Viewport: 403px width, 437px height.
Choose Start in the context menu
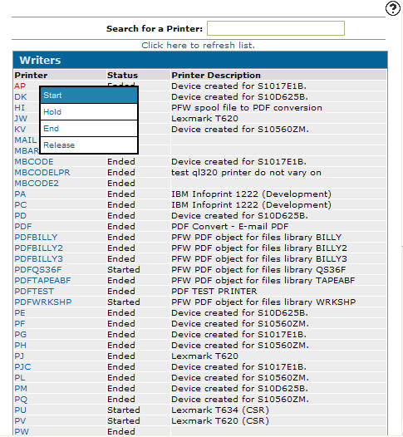pos(89,96)
